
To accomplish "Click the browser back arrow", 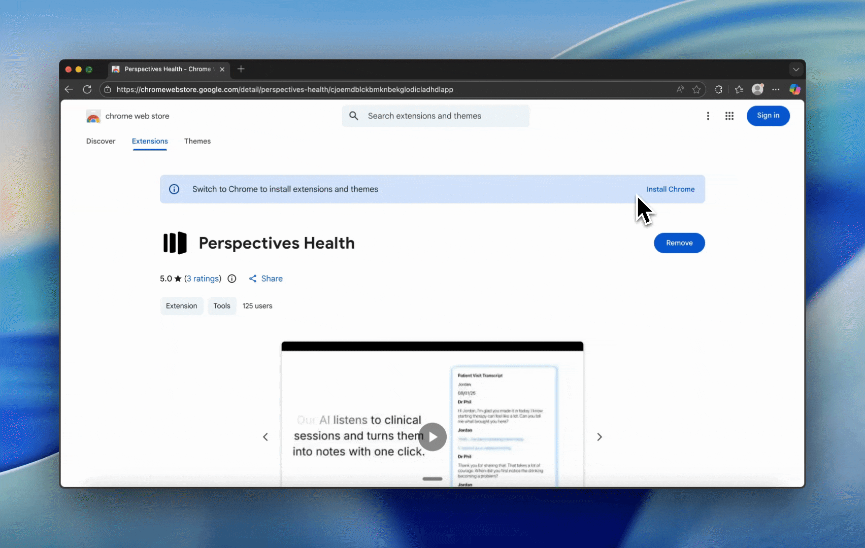I will (x=69, y=89).
